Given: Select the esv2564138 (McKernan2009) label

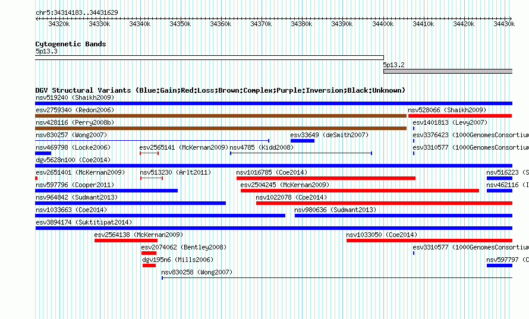Looking at the screenshot, I should point(138,235).
